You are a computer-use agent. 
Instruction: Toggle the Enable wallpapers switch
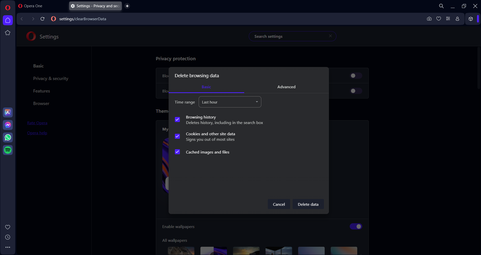click(x=356, y=226)
